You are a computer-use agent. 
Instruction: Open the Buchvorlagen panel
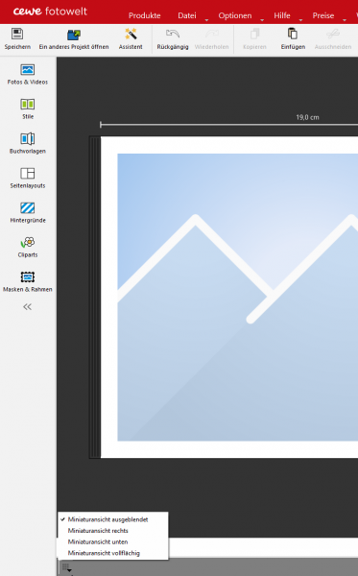pyautogui.click(x=28, y=143)
